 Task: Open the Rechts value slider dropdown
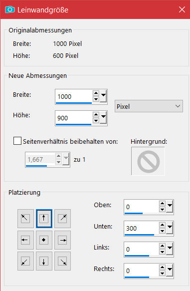[170, 271]
